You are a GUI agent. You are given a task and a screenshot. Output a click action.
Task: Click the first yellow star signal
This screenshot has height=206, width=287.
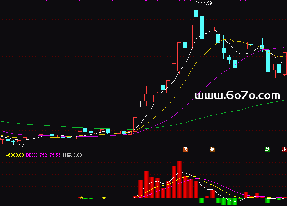(82, 197)
